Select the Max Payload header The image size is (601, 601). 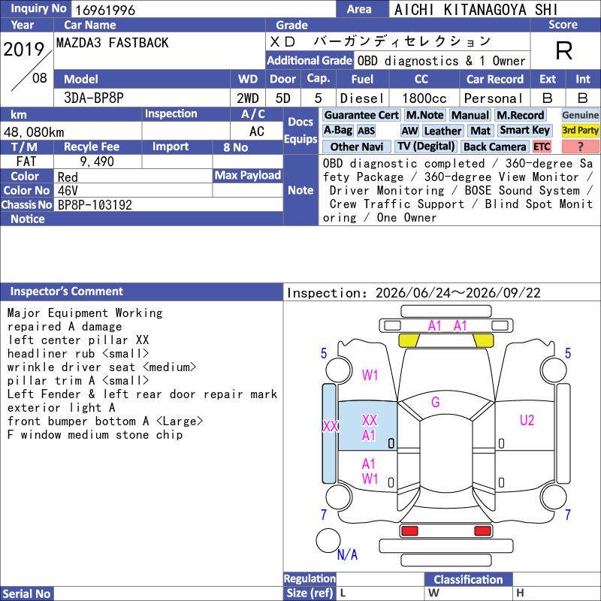(248, 176)
